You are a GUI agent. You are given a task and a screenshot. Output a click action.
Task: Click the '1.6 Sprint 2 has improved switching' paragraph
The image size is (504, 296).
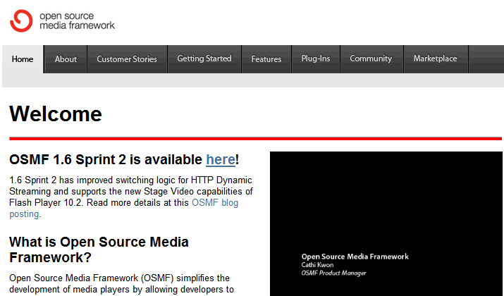(131, 197)
